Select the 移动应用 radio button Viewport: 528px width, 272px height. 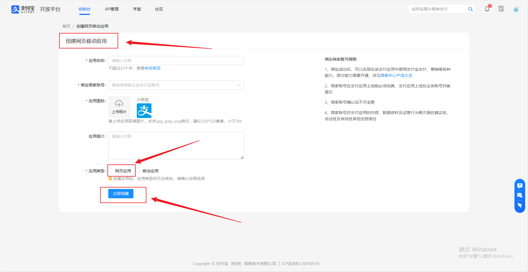(x=138, y=171)
